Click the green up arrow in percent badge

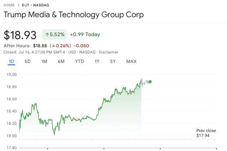[47, 35]
